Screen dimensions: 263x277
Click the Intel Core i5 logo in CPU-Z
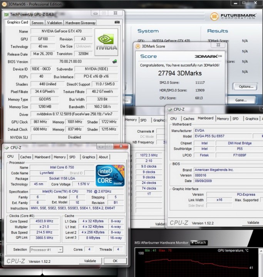(110, 175)
